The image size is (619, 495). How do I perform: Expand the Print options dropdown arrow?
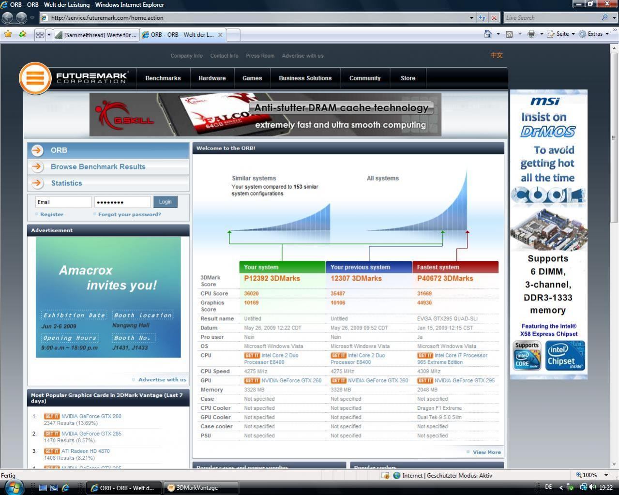(x=542, y=34)
